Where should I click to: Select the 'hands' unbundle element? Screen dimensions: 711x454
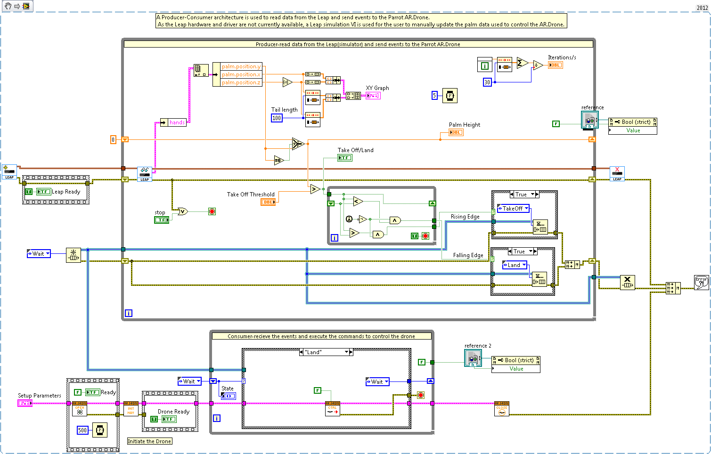pos(177,122)
